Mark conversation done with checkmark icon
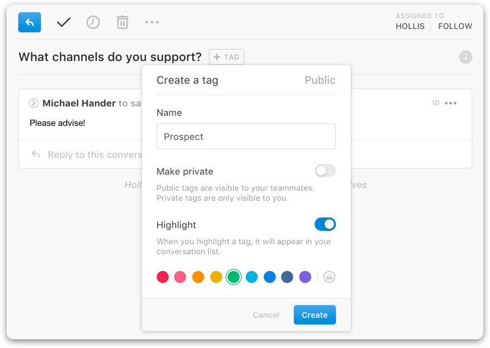This screenshot has width=490, height=348. [64, 22]
